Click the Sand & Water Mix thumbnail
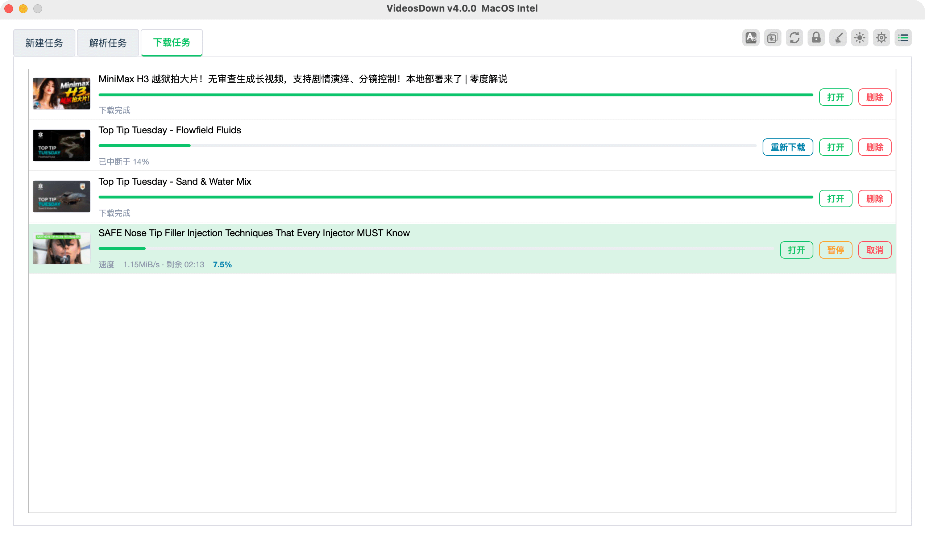 coord(62,197)
